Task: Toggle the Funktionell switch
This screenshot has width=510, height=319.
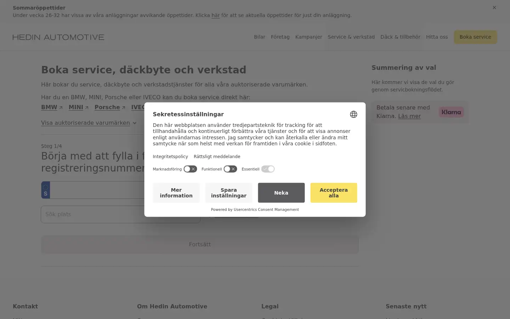Action: 230,169
